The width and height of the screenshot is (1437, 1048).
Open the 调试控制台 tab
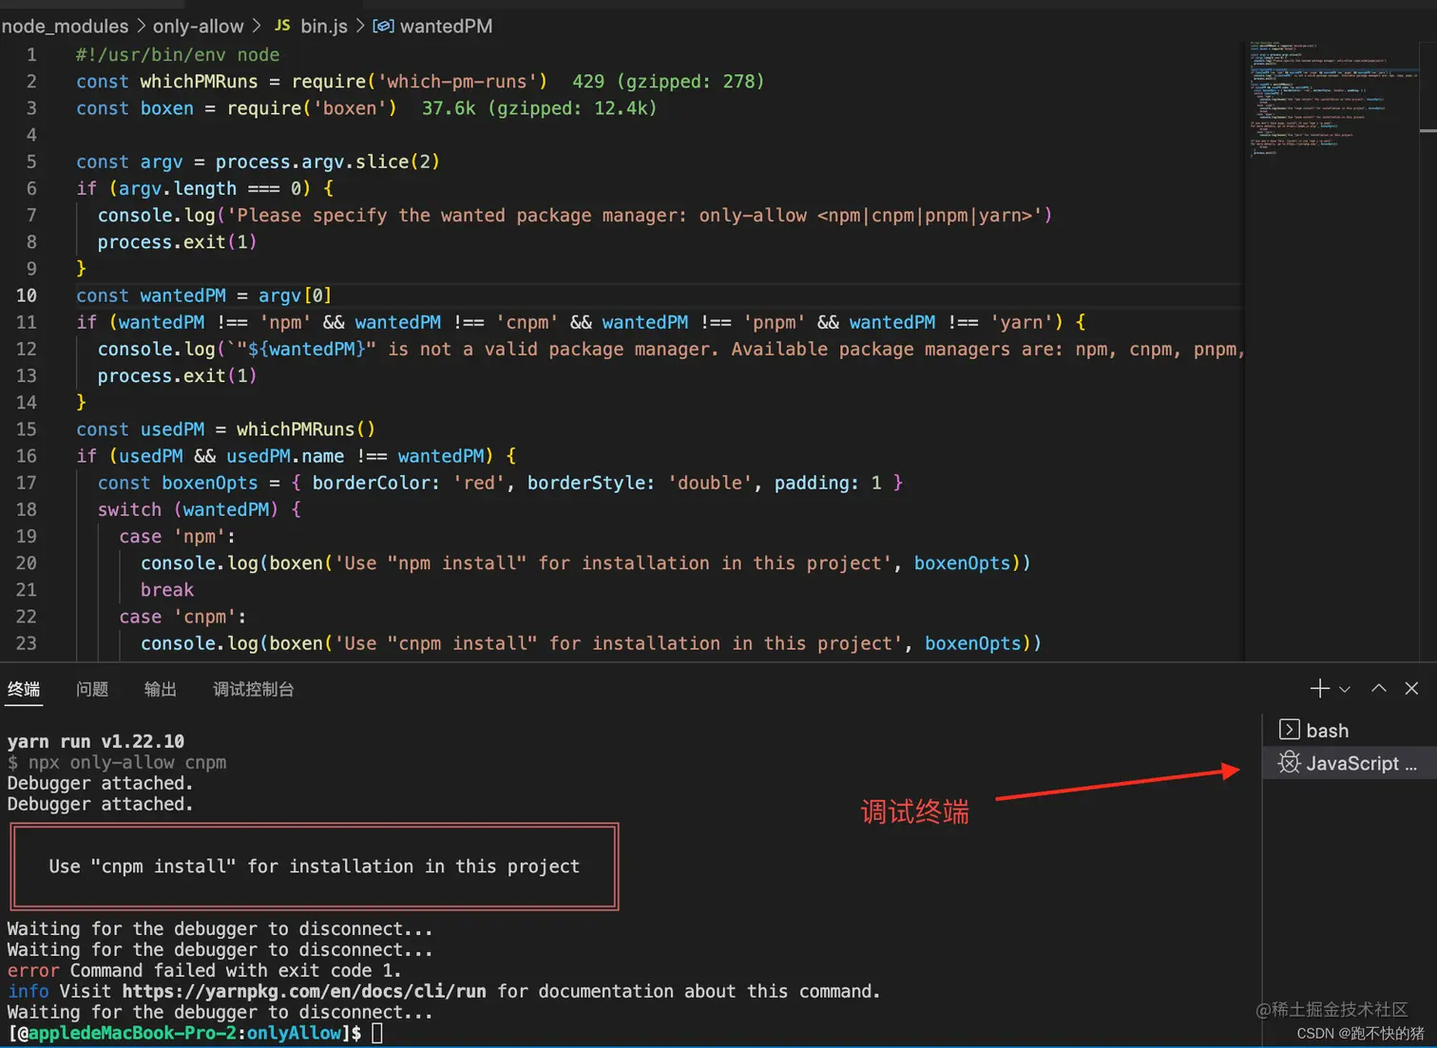tap(254, 690)
